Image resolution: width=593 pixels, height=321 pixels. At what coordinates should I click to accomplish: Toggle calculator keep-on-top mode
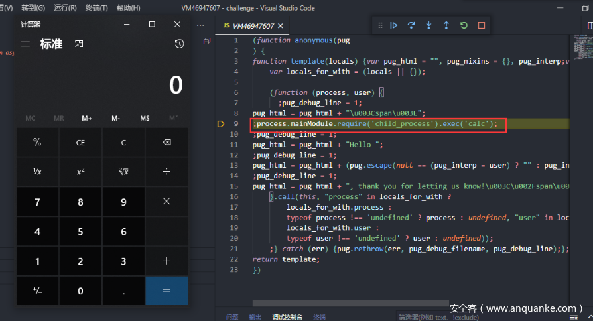pos(79,44)
